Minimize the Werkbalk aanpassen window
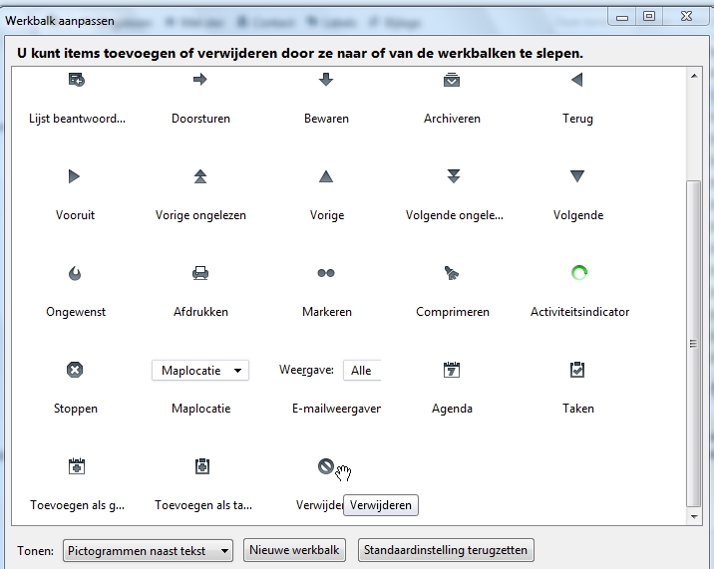This screenshot has height=569, width=714. pos(622,16)
